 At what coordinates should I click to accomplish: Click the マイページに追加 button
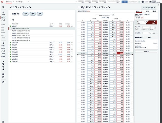[x=149, y=8]
